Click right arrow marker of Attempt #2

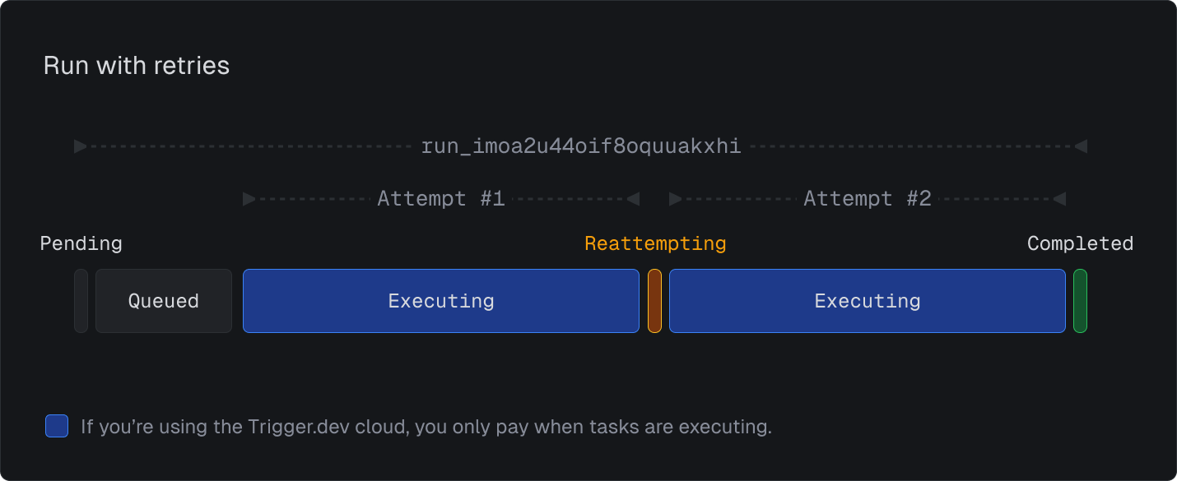(x=1059, y=199)
